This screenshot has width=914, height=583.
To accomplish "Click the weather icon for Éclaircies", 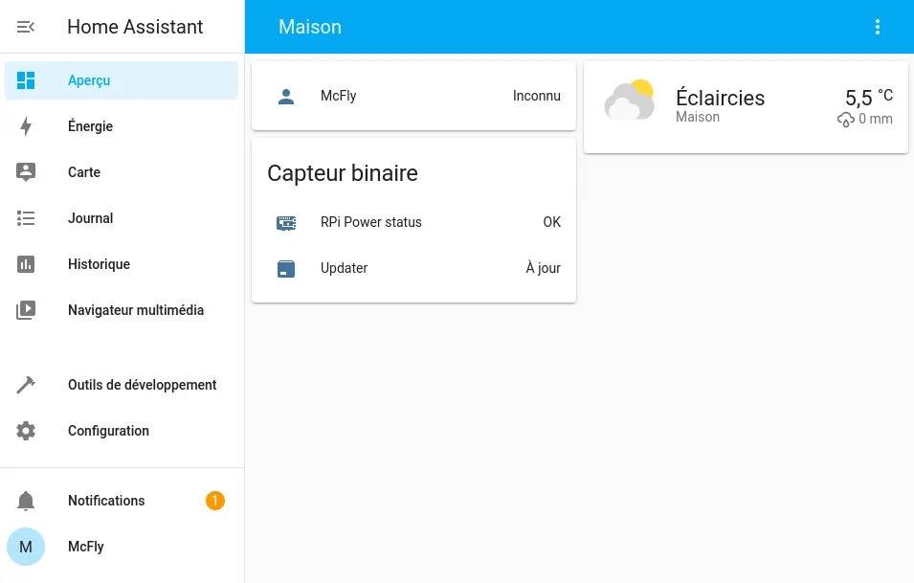I will pos(629,99).
